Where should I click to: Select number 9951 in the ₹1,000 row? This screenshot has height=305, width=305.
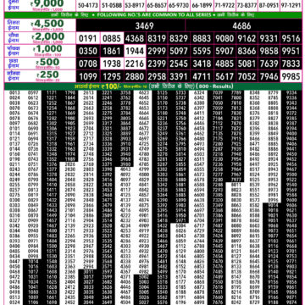click(291, 51)
